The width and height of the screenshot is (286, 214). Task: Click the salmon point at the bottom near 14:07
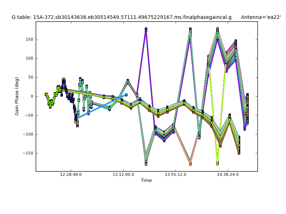point(190,164)
